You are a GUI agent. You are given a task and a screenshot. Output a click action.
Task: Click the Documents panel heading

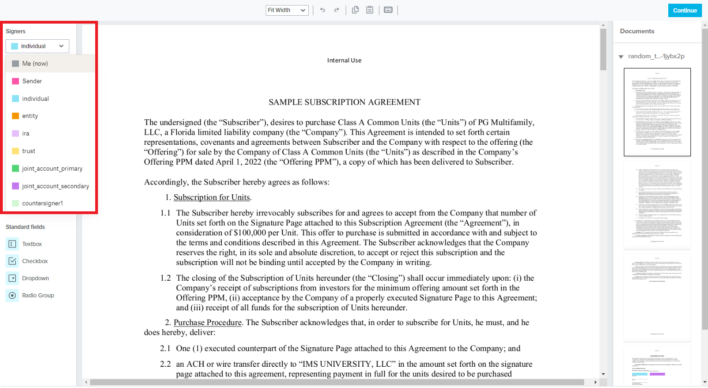[x=637, y=31]
